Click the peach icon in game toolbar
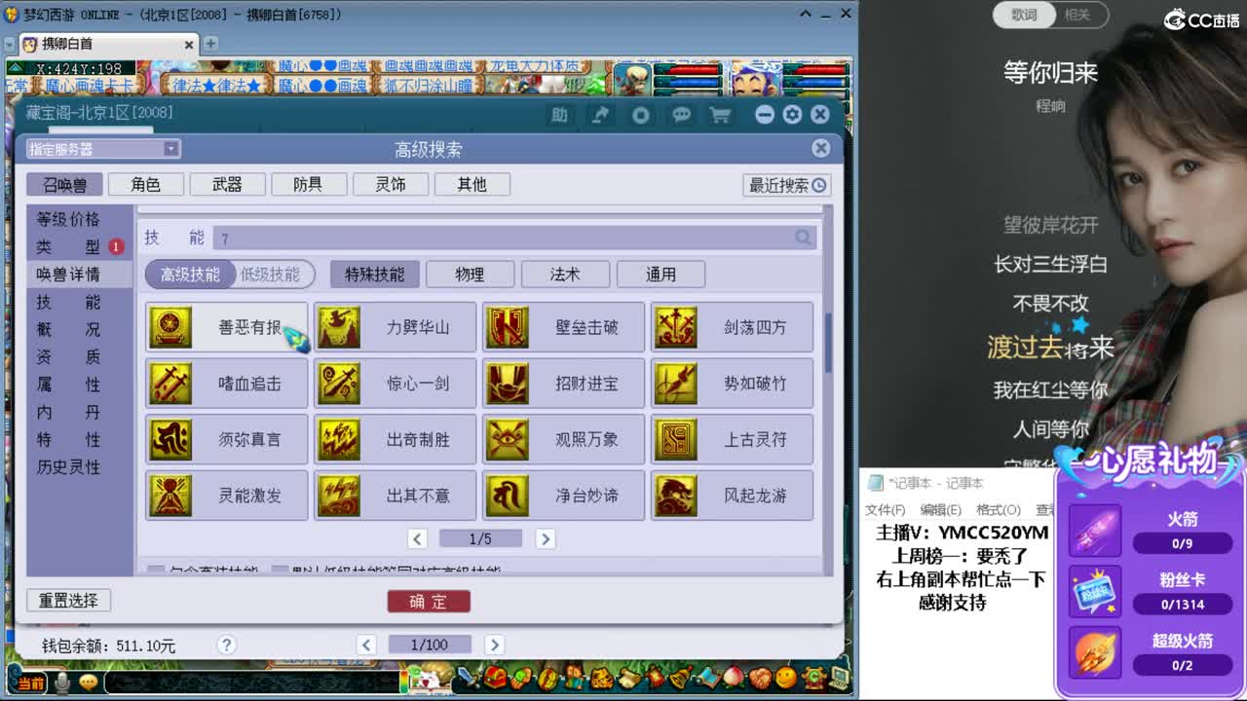Screen dimensions: 1247x701 735,676
